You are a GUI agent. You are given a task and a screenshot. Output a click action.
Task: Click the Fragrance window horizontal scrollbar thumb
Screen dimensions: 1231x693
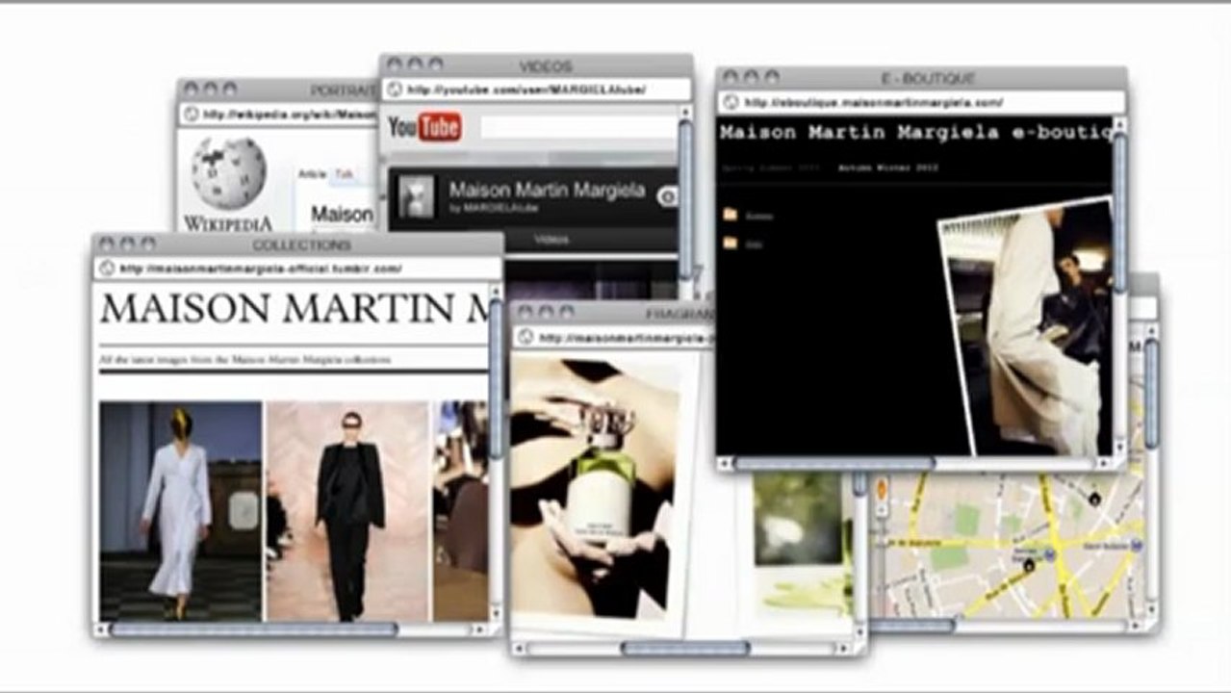684,649
